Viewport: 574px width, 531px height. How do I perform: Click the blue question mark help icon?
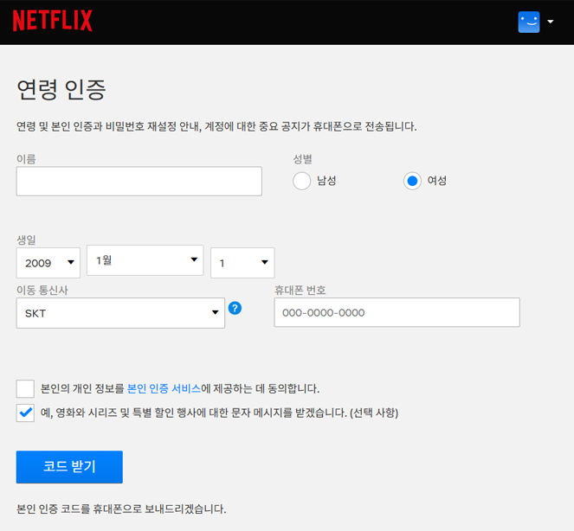tap(235, 308)
